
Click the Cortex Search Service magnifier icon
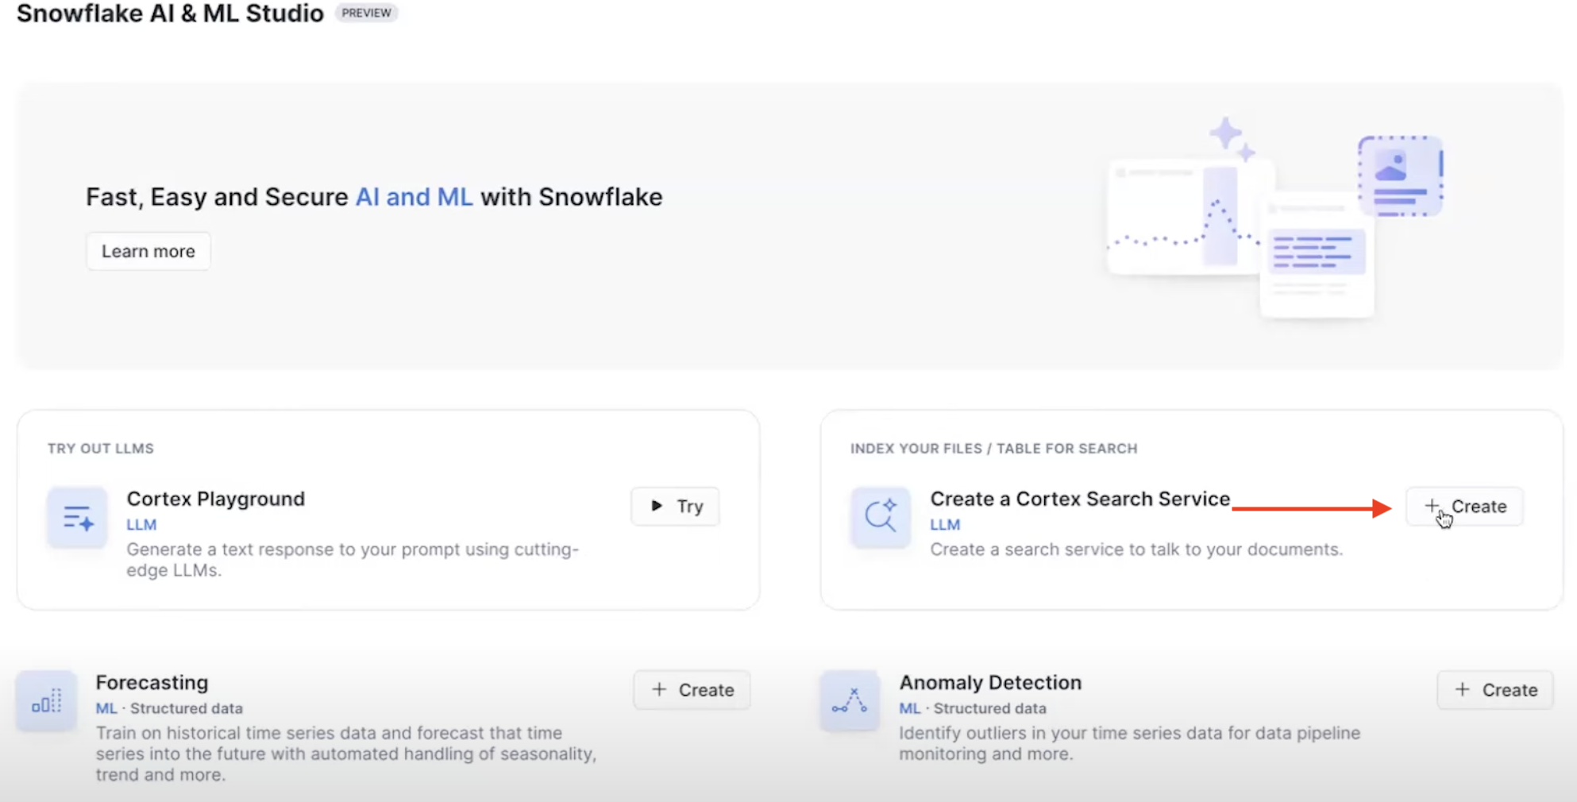click(x=881, y=518)
